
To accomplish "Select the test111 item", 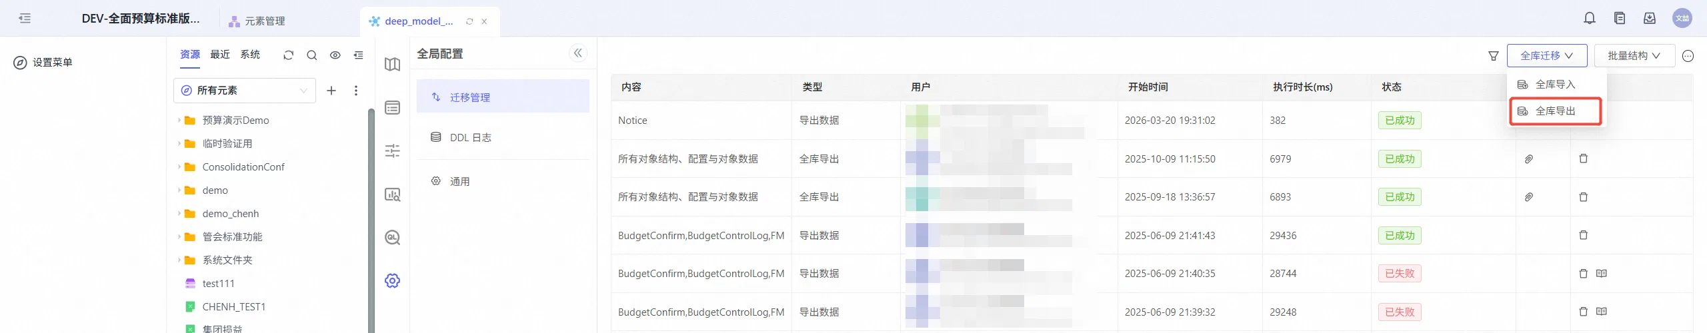I will (218, 284).
